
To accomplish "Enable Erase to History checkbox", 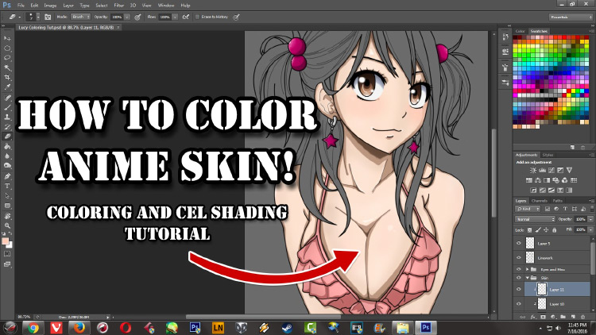I will pyautogui.click(x=197, y=17).
